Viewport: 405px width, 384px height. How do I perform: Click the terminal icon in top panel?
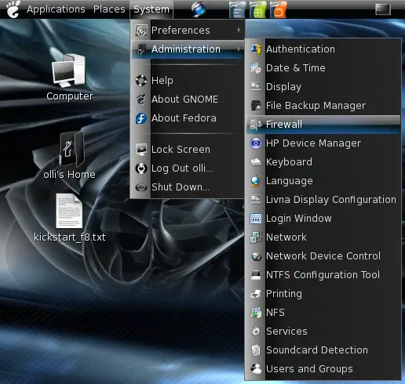[x=383, y=9]
